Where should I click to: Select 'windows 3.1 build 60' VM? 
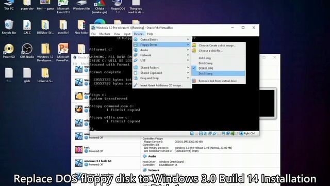(x=106, y=163)
